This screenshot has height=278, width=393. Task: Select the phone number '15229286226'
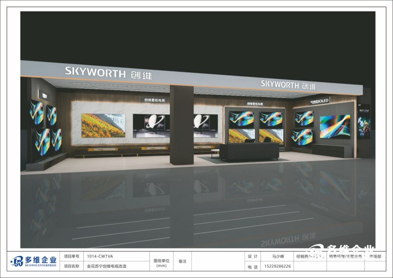coord(278,266)
